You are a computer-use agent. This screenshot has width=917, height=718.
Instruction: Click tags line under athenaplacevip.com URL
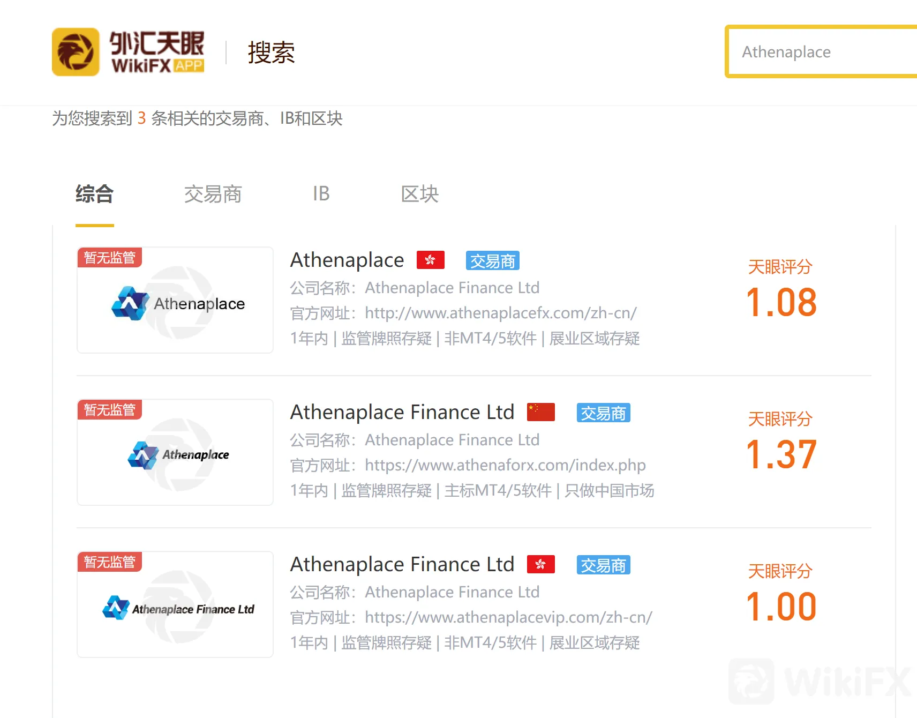click(465, 643)
